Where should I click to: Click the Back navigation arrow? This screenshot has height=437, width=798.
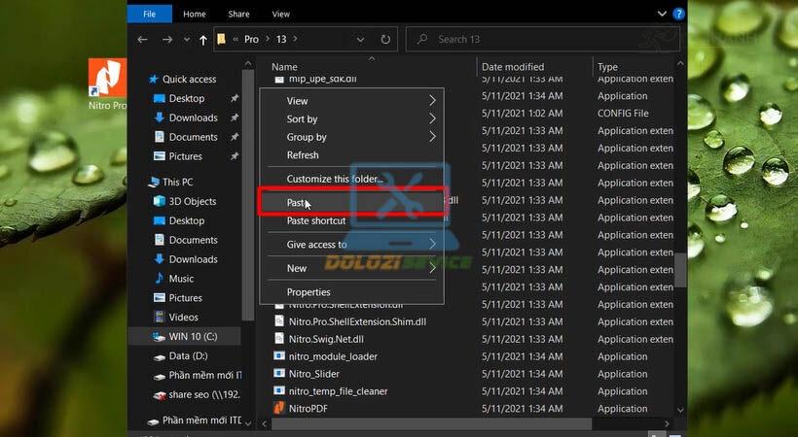point(143,40)
